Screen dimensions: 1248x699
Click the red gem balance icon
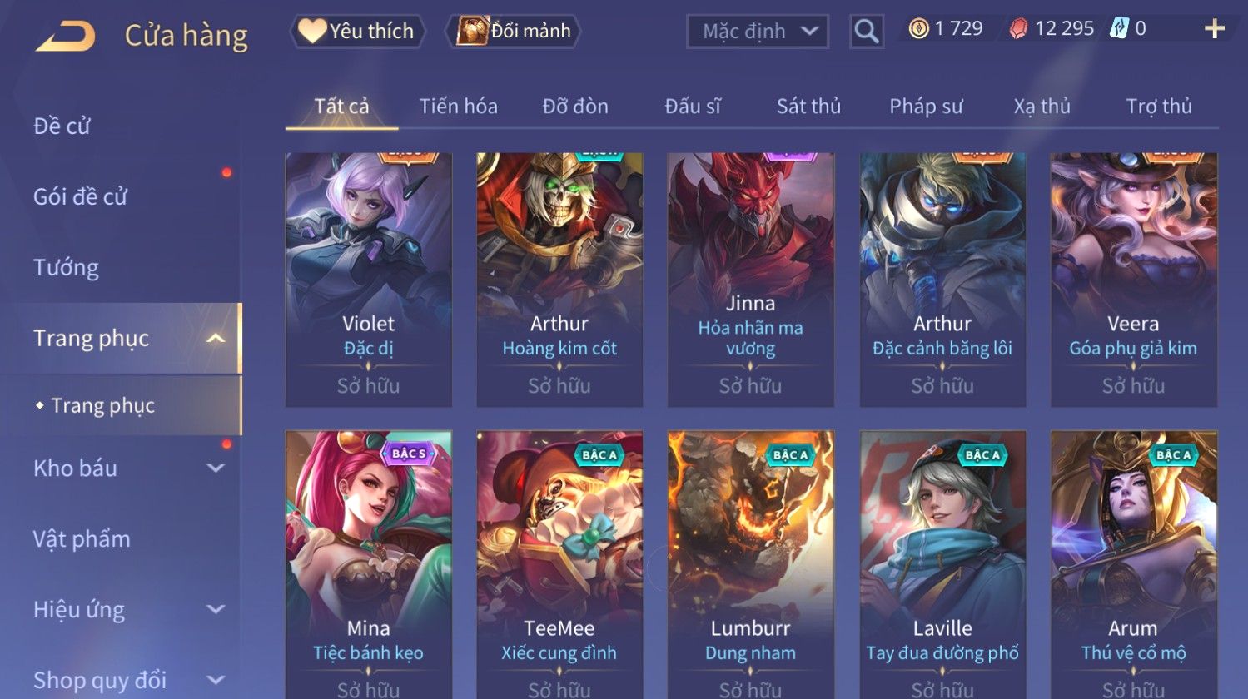click(1018, 29)
